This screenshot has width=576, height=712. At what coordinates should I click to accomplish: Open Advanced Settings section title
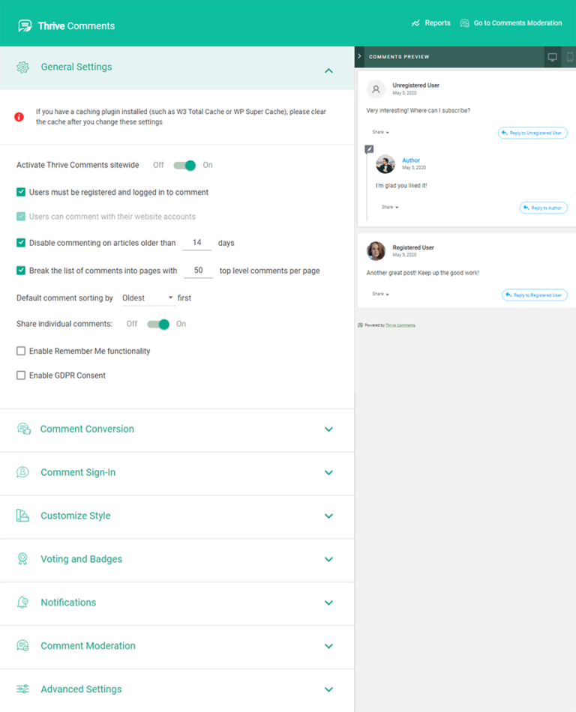coord(81,690)
